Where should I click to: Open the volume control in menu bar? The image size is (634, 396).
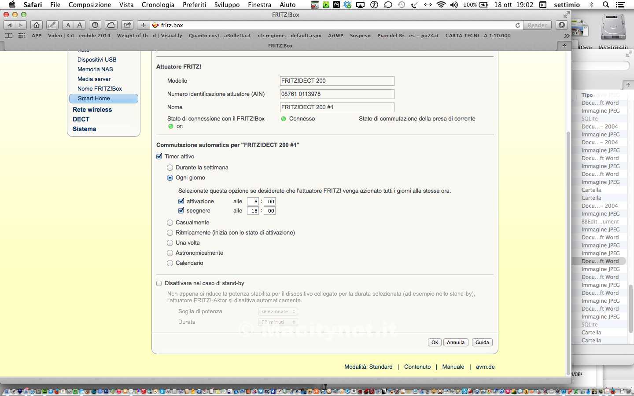point(454,5)
